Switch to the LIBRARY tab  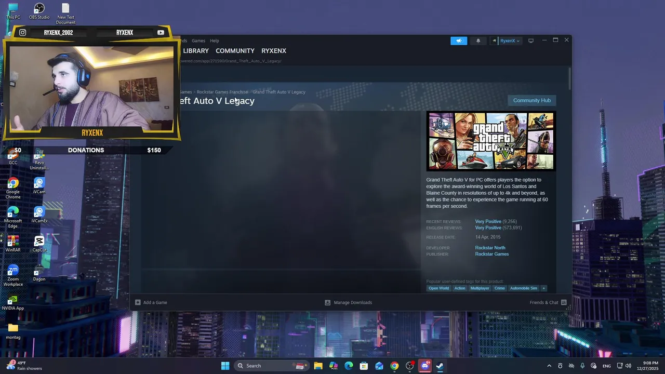point(196,51)
